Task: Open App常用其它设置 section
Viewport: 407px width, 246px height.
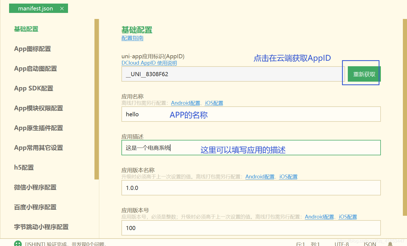Action: pyautogui.click(x=39, y=148)
